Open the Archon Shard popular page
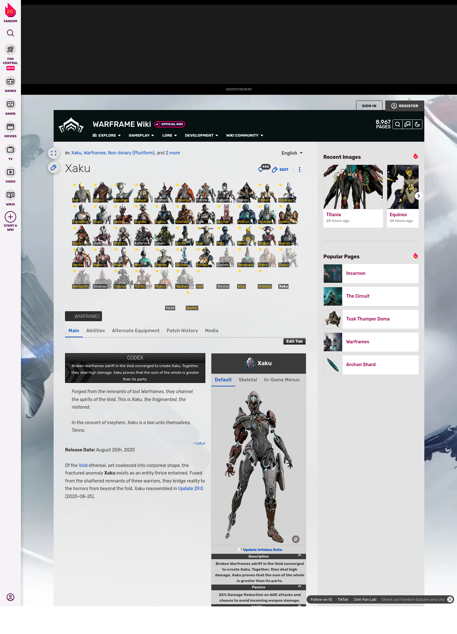Viewport: 457px width, 634px height. coord(371,365)
